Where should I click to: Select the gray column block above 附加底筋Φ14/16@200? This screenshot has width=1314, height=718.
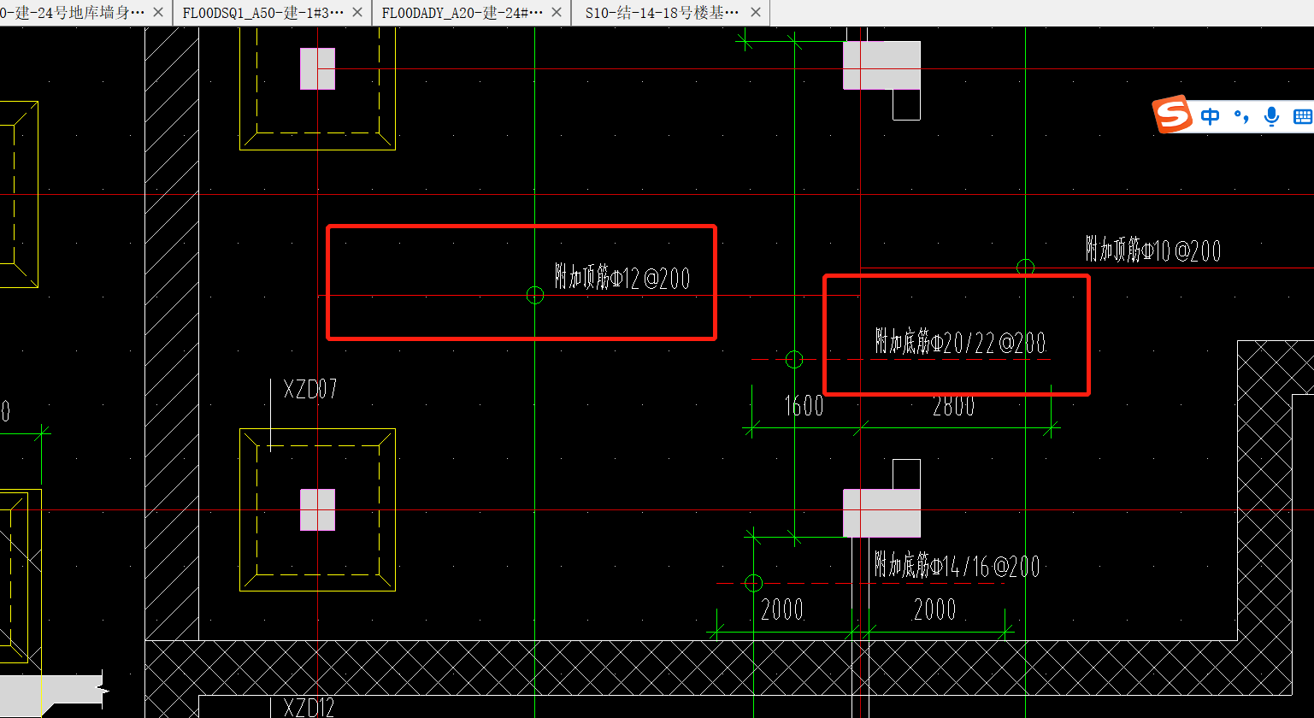tap(881, 513)
